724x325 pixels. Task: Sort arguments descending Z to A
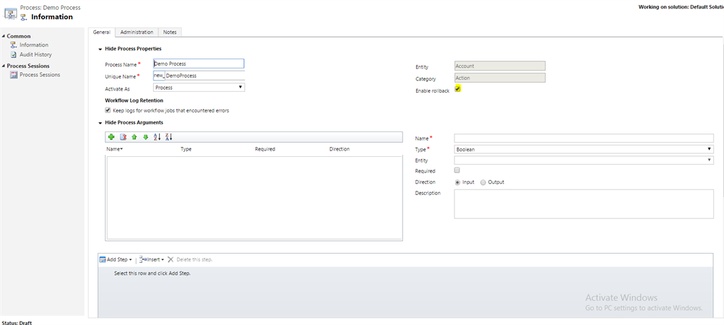[x=168, y=137]
